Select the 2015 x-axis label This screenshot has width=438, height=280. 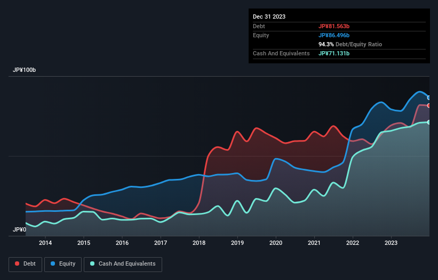tap(84, 243)
